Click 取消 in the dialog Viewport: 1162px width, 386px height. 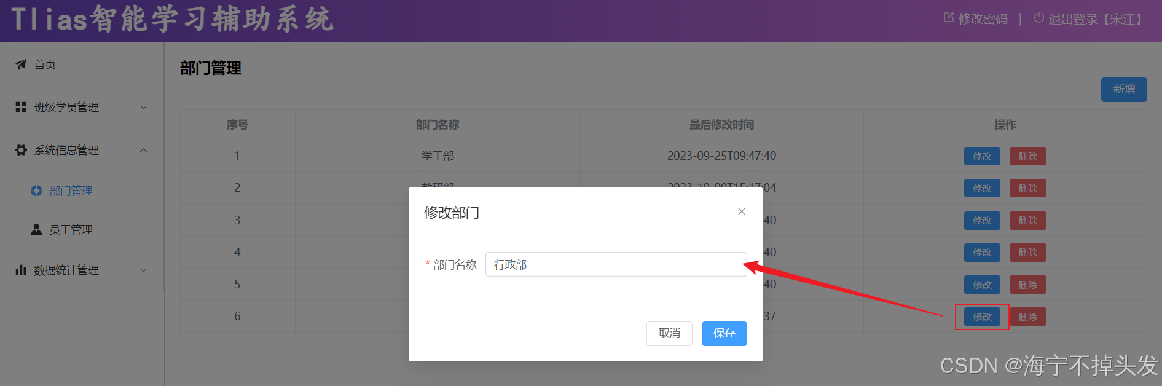[x=669, y=333]
